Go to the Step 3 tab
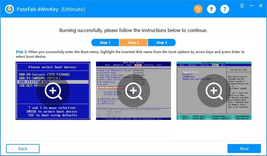 (x=162, y=43)
